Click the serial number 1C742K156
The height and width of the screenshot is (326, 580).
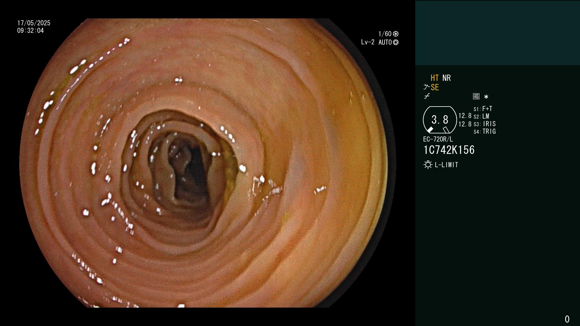pos(449,150)
